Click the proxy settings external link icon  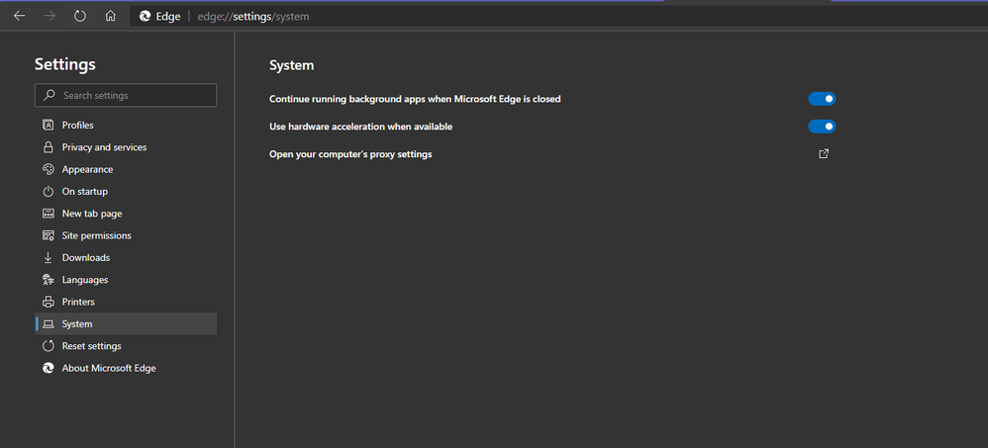[823, 153]
